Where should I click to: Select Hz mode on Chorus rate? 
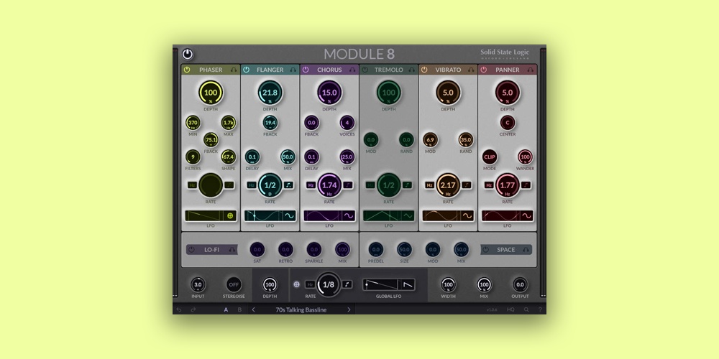[x=311, y=185]
